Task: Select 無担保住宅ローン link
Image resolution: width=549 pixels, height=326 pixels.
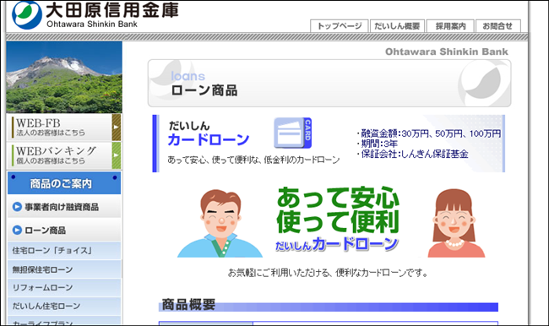Action: pos(64,269)
